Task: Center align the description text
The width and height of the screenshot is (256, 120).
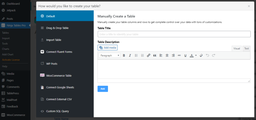Action: point(167,55)
